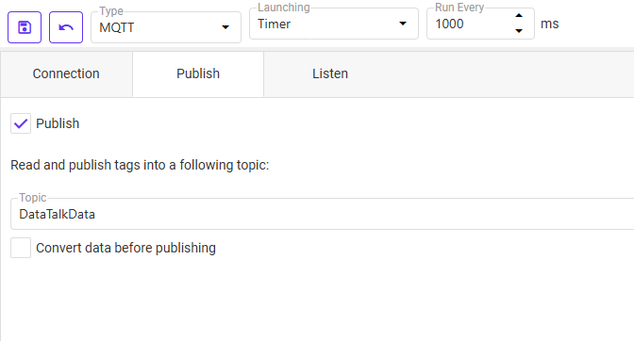Select the Publish tab
Viewport: 634px width, 341px height.
198,73
